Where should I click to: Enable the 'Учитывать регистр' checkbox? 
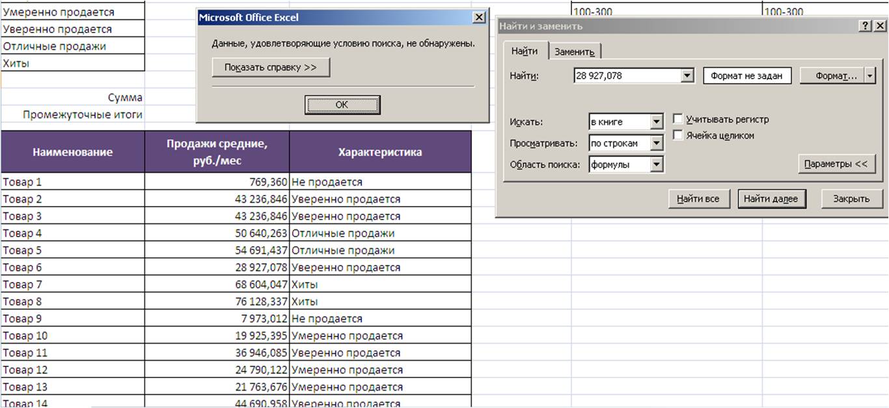tap(678, 120)
